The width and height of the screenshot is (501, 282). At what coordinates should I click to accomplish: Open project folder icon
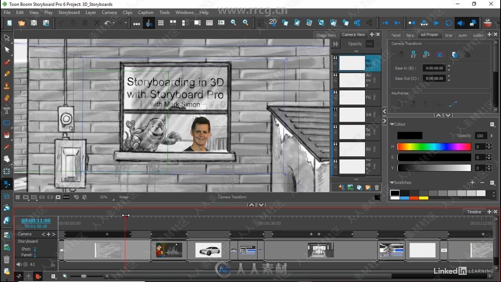pyautogui.click(x=22, y=23)
